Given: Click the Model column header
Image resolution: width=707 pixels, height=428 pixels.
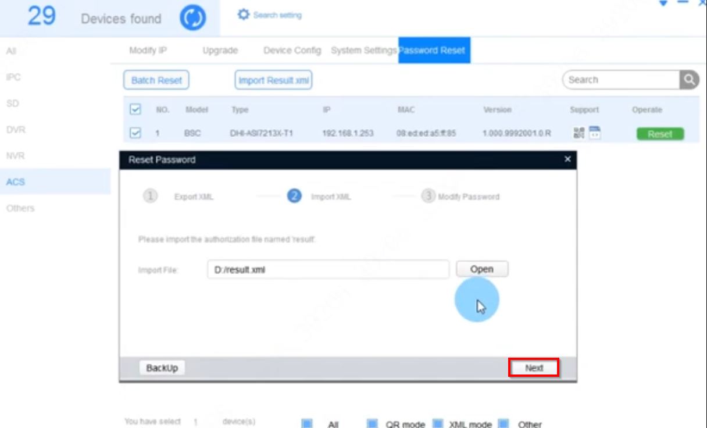Looking at the screenshot, I should coord(197,109).
